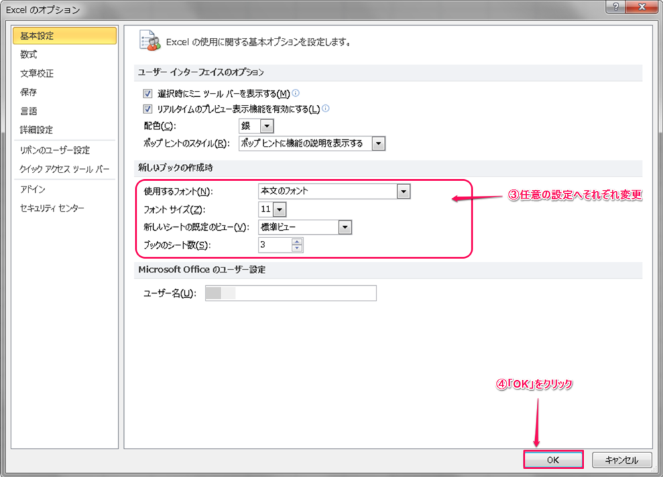The image size is (663, 477).
Task: Click the Excel options header icon
Action: click(x=149, y=40)
